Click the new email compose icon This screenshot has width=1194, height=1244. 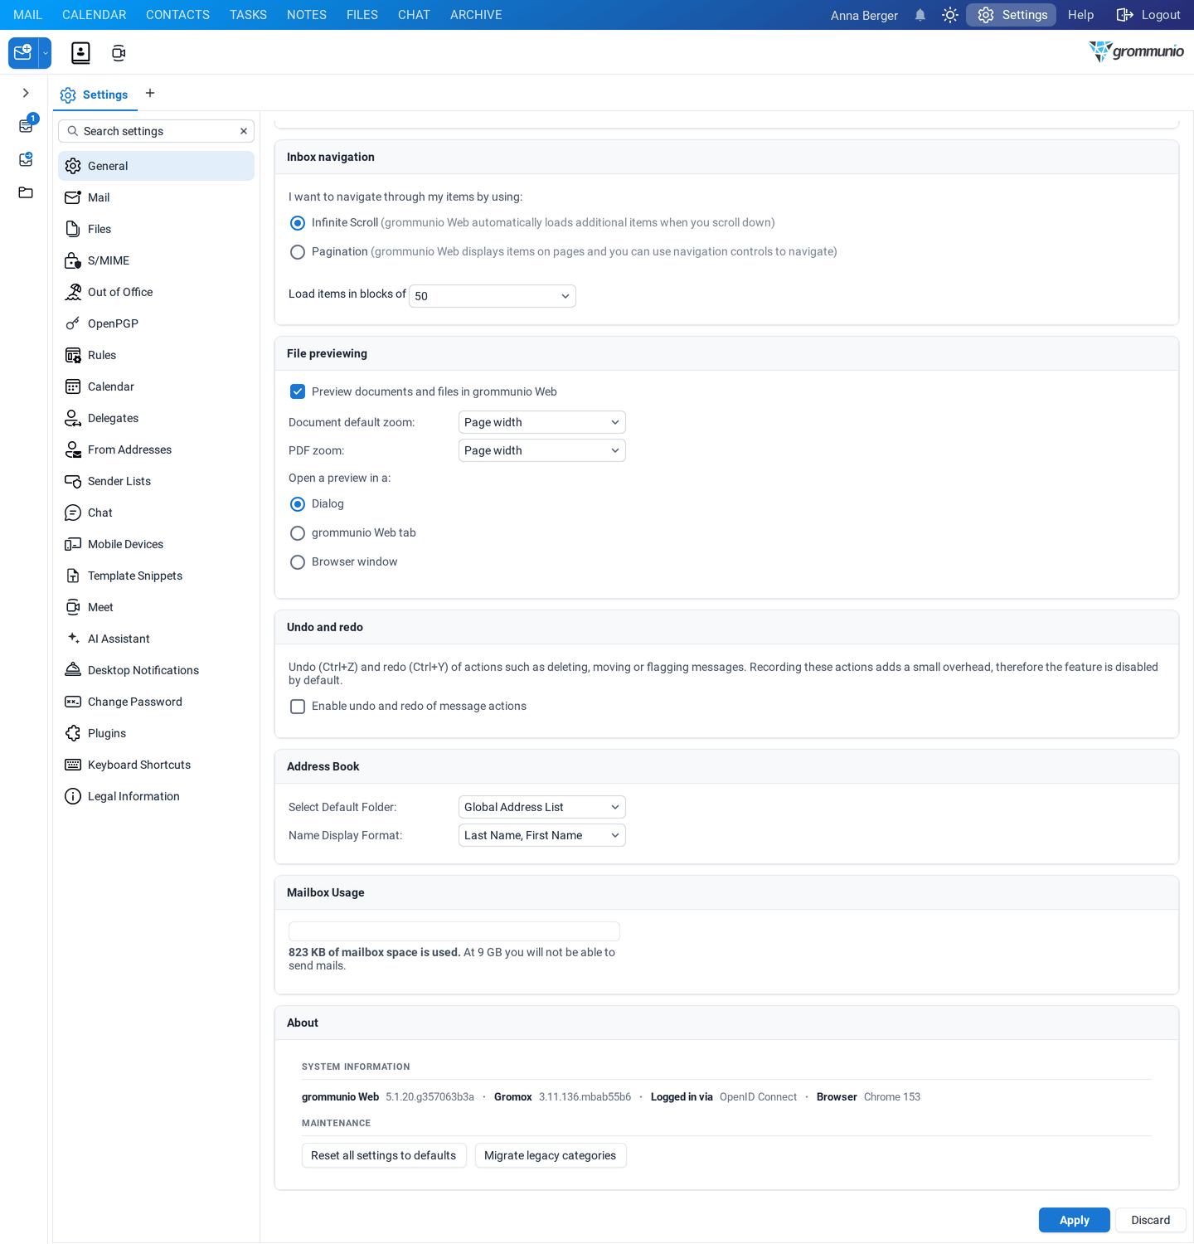pos(23,53)
